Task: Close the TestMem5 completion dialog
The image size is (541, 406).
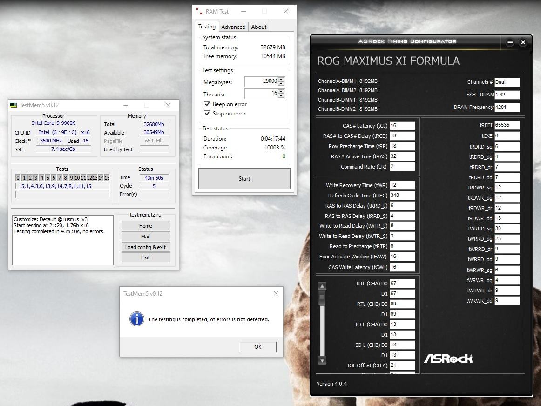Action: pyautogui.click(x=276, y=293)
